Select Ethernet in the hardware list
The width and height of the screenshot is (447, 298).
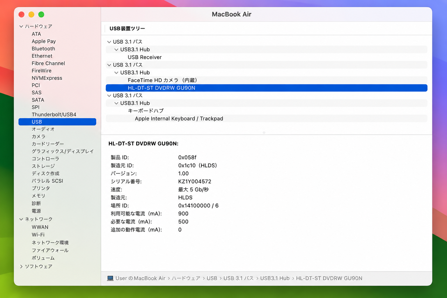(42, 56)
